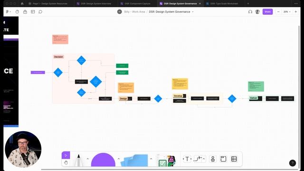
Task: Click the user avatar next to Share
Action: point(257,11)
